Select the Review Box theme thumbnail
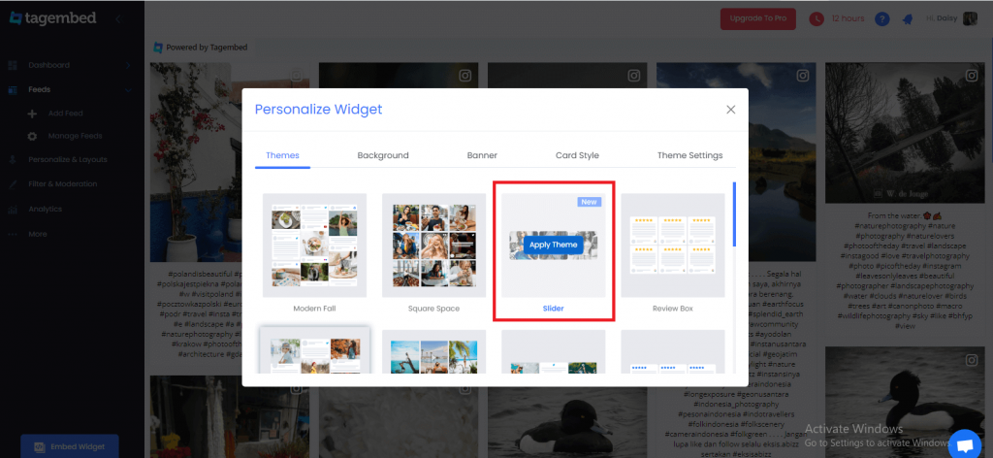Viewport: 993px width, 458px height. coord(673,245)
